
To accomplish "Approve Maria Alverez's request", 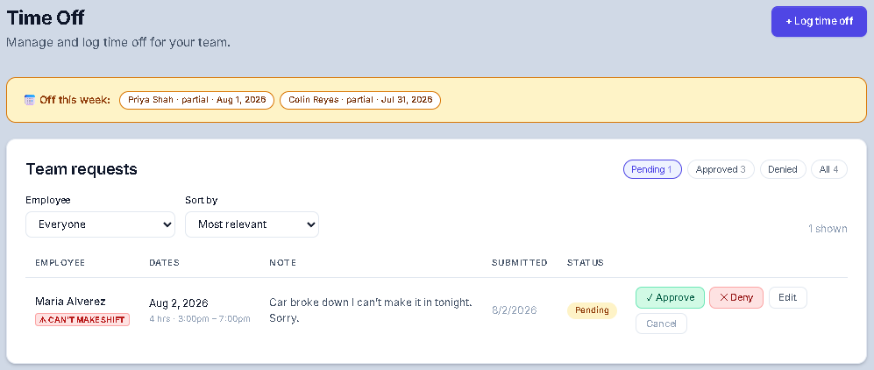I will pos(670,297).
